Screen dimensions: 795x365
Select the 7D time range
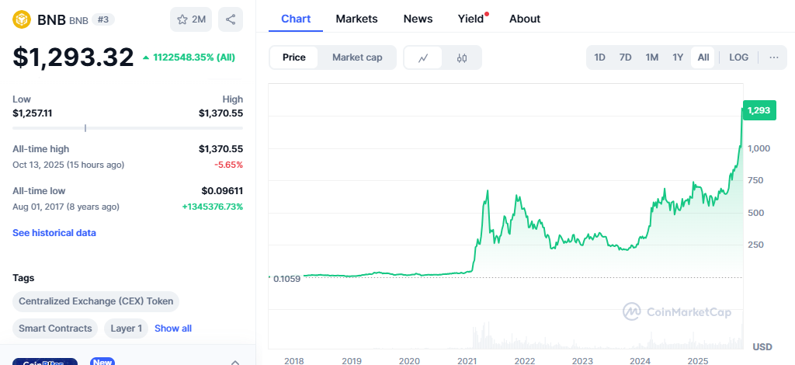coord(625,57)
